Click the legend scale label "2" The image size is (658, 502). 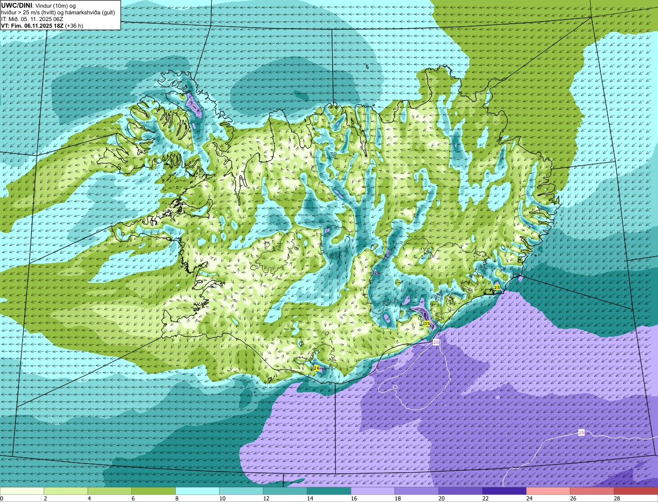(45, 498)
